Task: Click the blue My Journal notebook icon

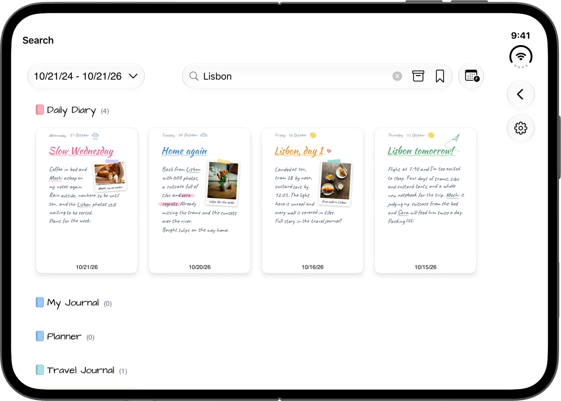Action: [40, 302]
